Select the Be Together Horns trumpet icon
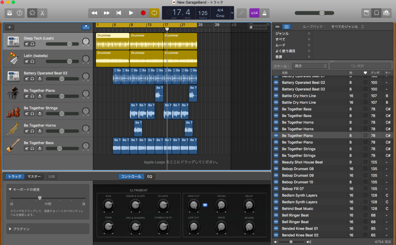This screenshot has width=396, height=245. (x=13, y=128)
